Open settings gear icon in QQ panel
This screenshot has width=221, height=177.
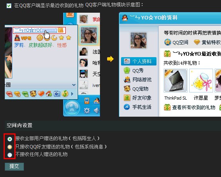tap(87, 111)
